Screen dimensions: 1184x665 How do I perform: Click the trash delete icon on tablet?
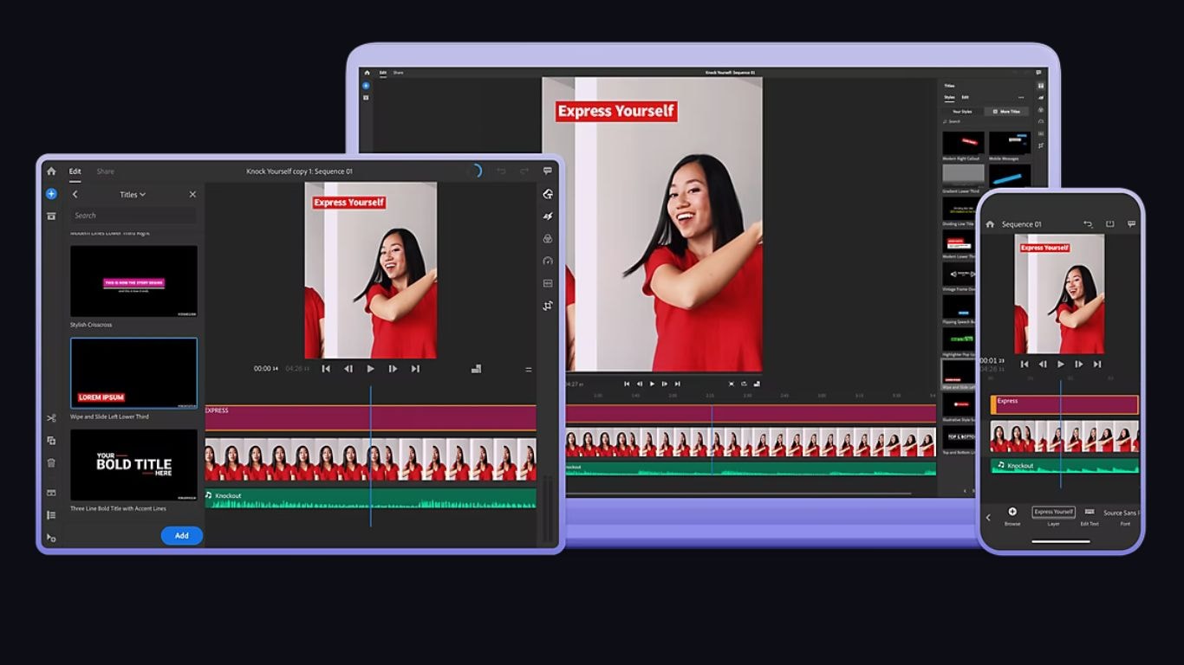(51, 463)
